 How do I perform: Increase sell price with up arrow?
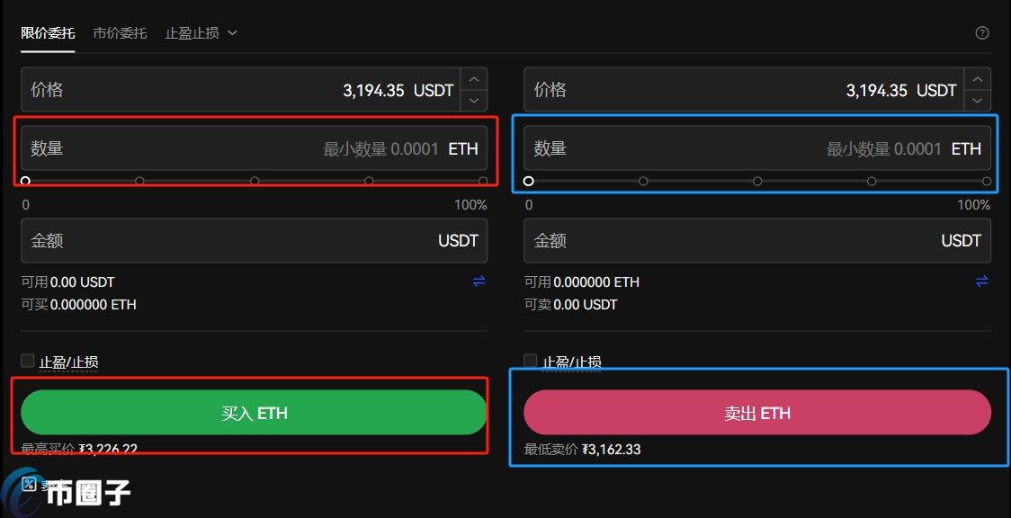pos(978,79)
